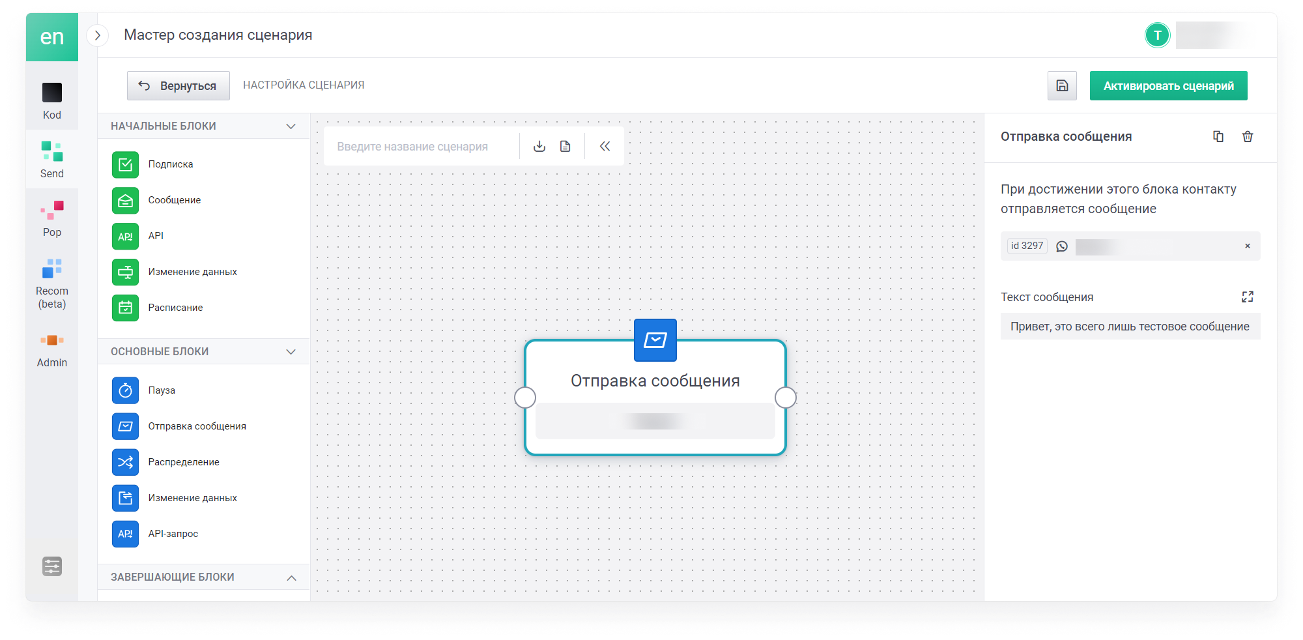Open settings sliders icon at sidebar bottom

pos(52,566)
